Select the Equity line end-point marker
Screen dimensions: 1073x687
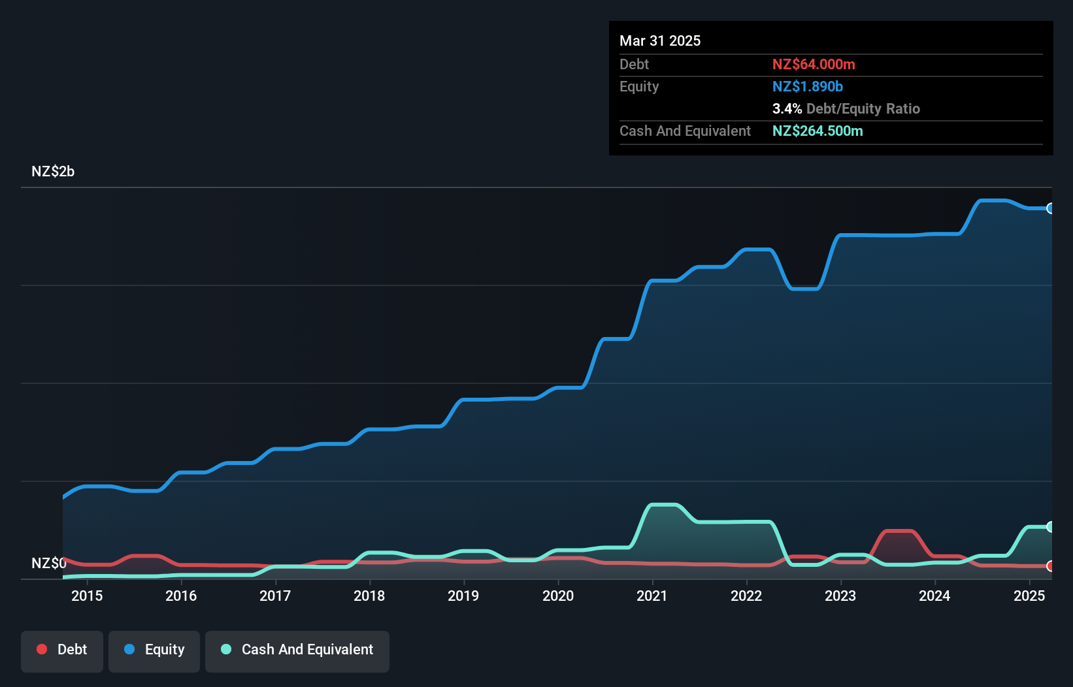coord(1050,208)
